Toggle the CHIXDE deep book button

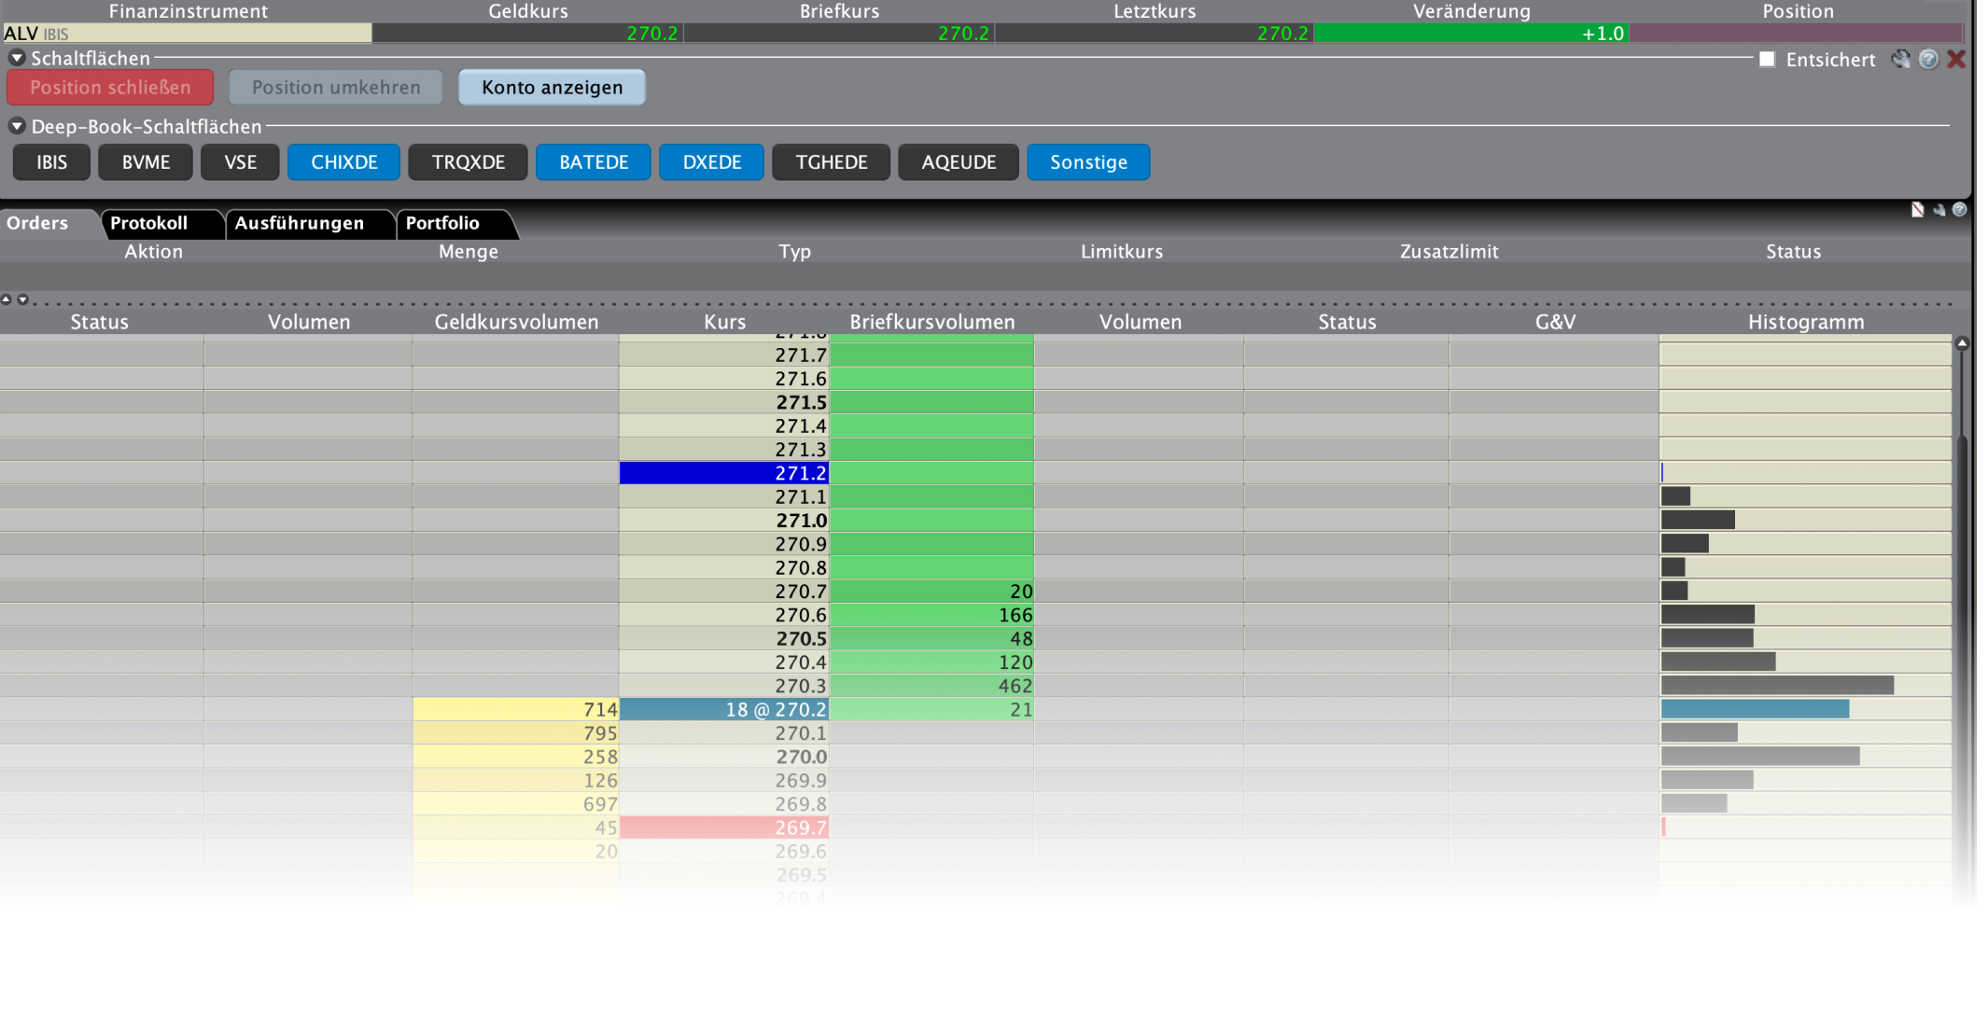pyautogui.click(x=343, y=162)
